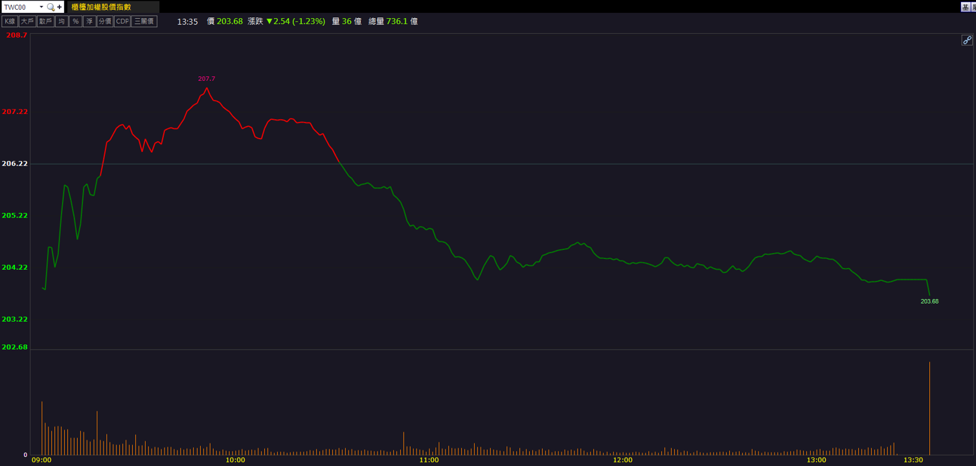Viewport: 976px width, 466px height.
Task: Open the TWC00 symbol dropdown arrow
Action: [41, 7]
